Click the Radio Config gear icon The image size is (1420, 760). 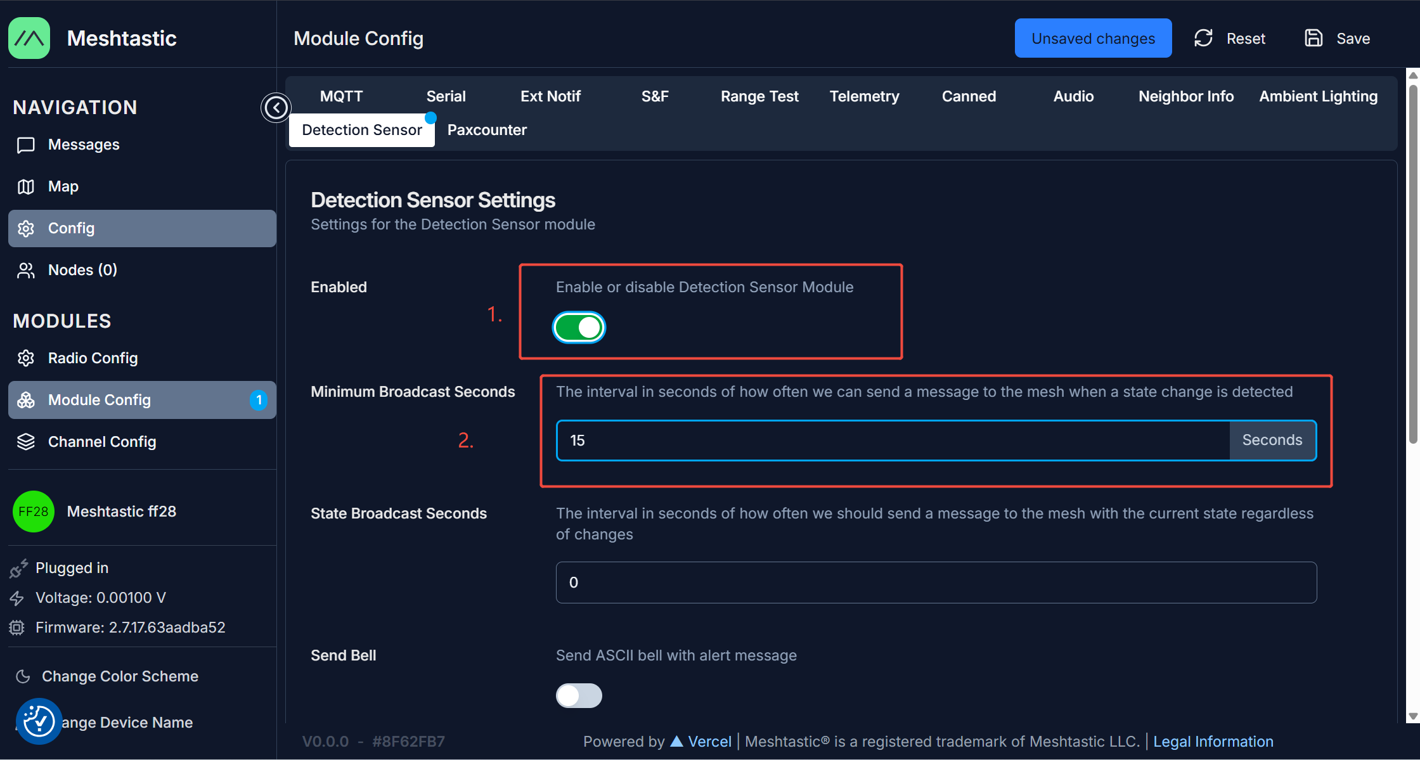tap(26, 358)
